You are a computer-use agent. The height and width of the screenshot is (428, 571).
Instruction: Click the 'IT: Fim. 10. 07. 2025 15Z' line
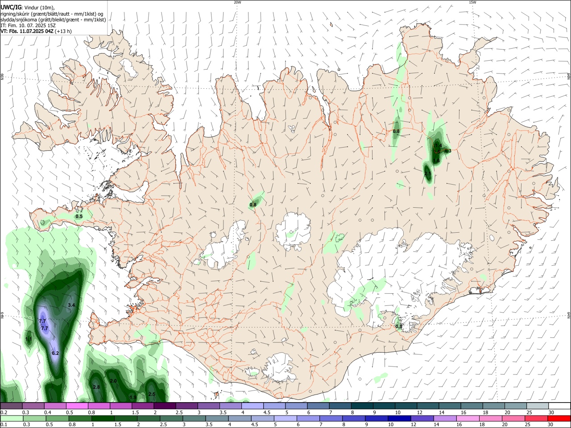coord(28,25)
